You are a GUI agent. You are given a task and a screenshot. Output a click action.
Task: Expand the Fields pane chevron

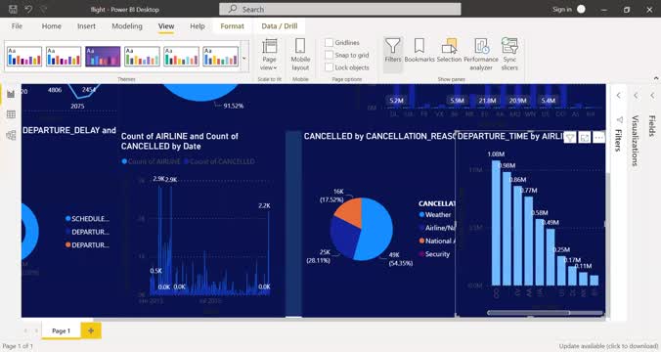pyautogui.click(x=652, y=96)
